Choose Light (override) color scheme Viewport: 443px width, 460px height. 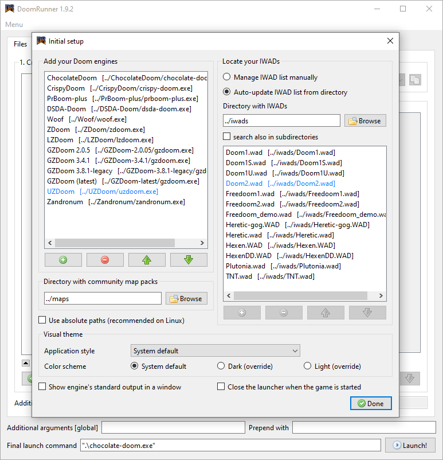coord(332,366)
